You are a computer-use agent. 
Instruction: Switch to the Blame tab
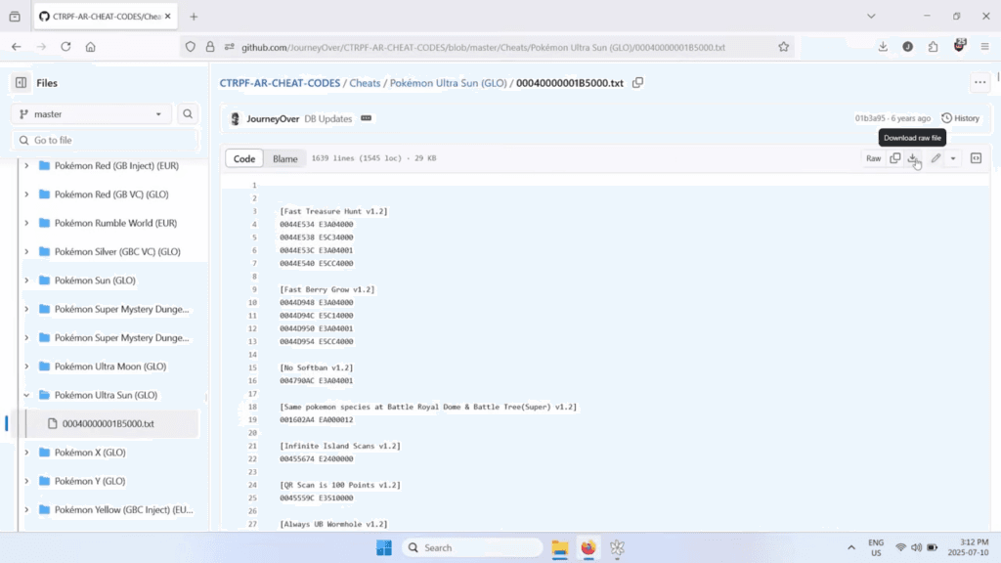(285, 159)
